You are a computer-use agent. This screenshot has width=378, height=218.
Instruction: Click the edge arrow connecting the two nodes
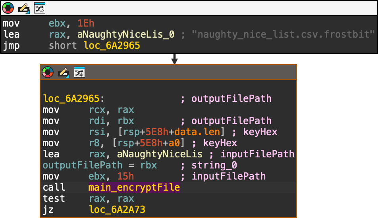click(174, 59)
